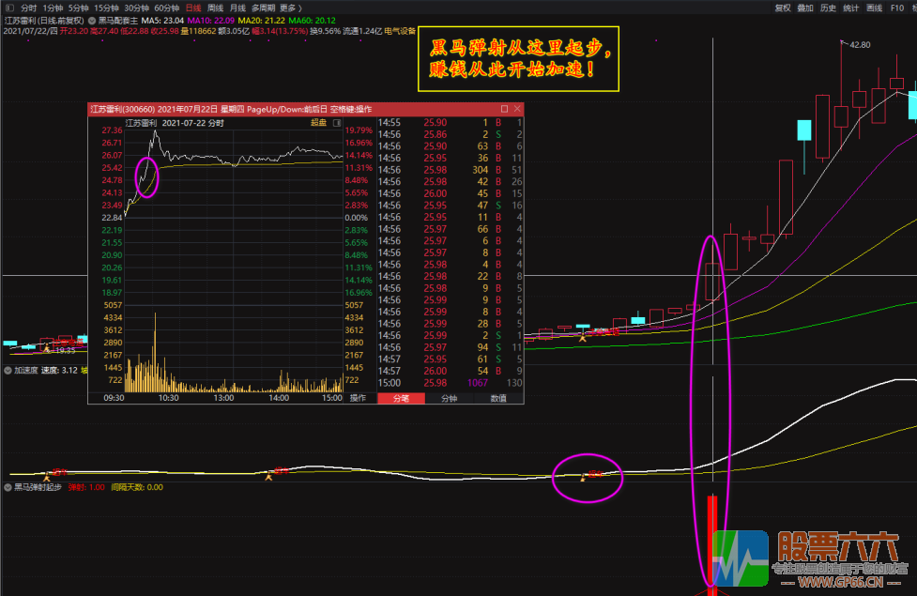Screen dimensions: 917x596
Task: Switch to the 分笔 tab in popup
Action: point(401,398)
